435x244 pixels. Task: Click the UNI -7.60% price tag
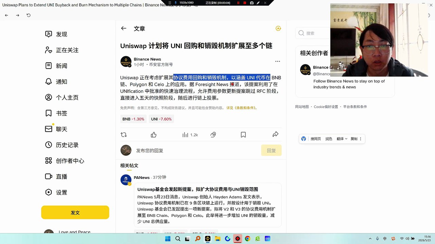pos(161,119)
